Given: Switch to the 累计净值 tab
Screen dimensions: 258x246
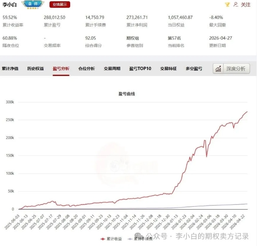Looking at the screenshot, I should point(10,69).
